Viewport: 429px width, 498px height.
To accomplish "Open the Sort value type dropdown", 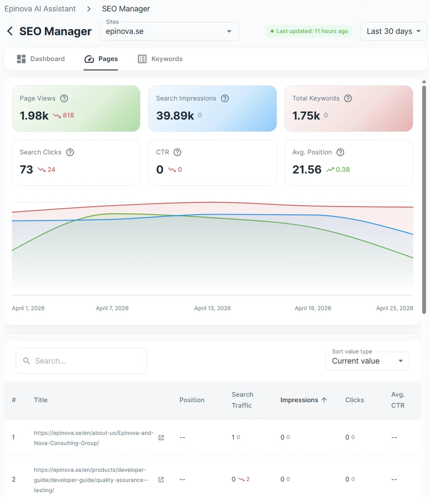I will click(x=367, y=361).
